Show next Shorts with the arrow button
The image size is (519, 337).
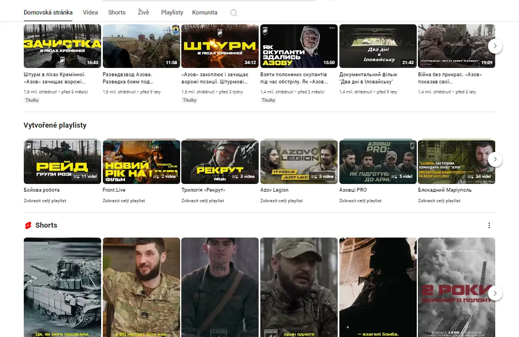[495, 293]
